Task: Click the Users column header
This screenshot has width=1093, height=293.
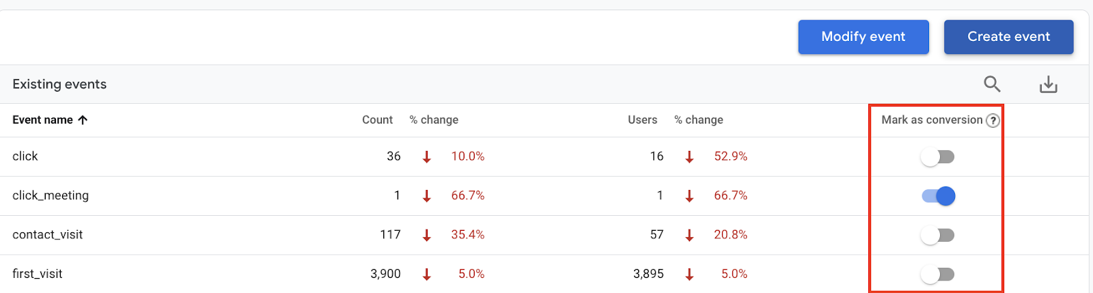Action: tap(642, 120)
